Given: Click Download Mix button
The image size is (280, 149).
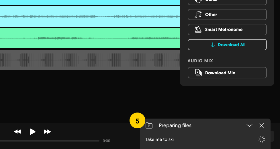Looking at the screenshot, I should coord(227,73).
